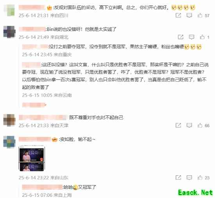
Task: Open username of the Chongqing reply author
Action: tap(35, 47)
